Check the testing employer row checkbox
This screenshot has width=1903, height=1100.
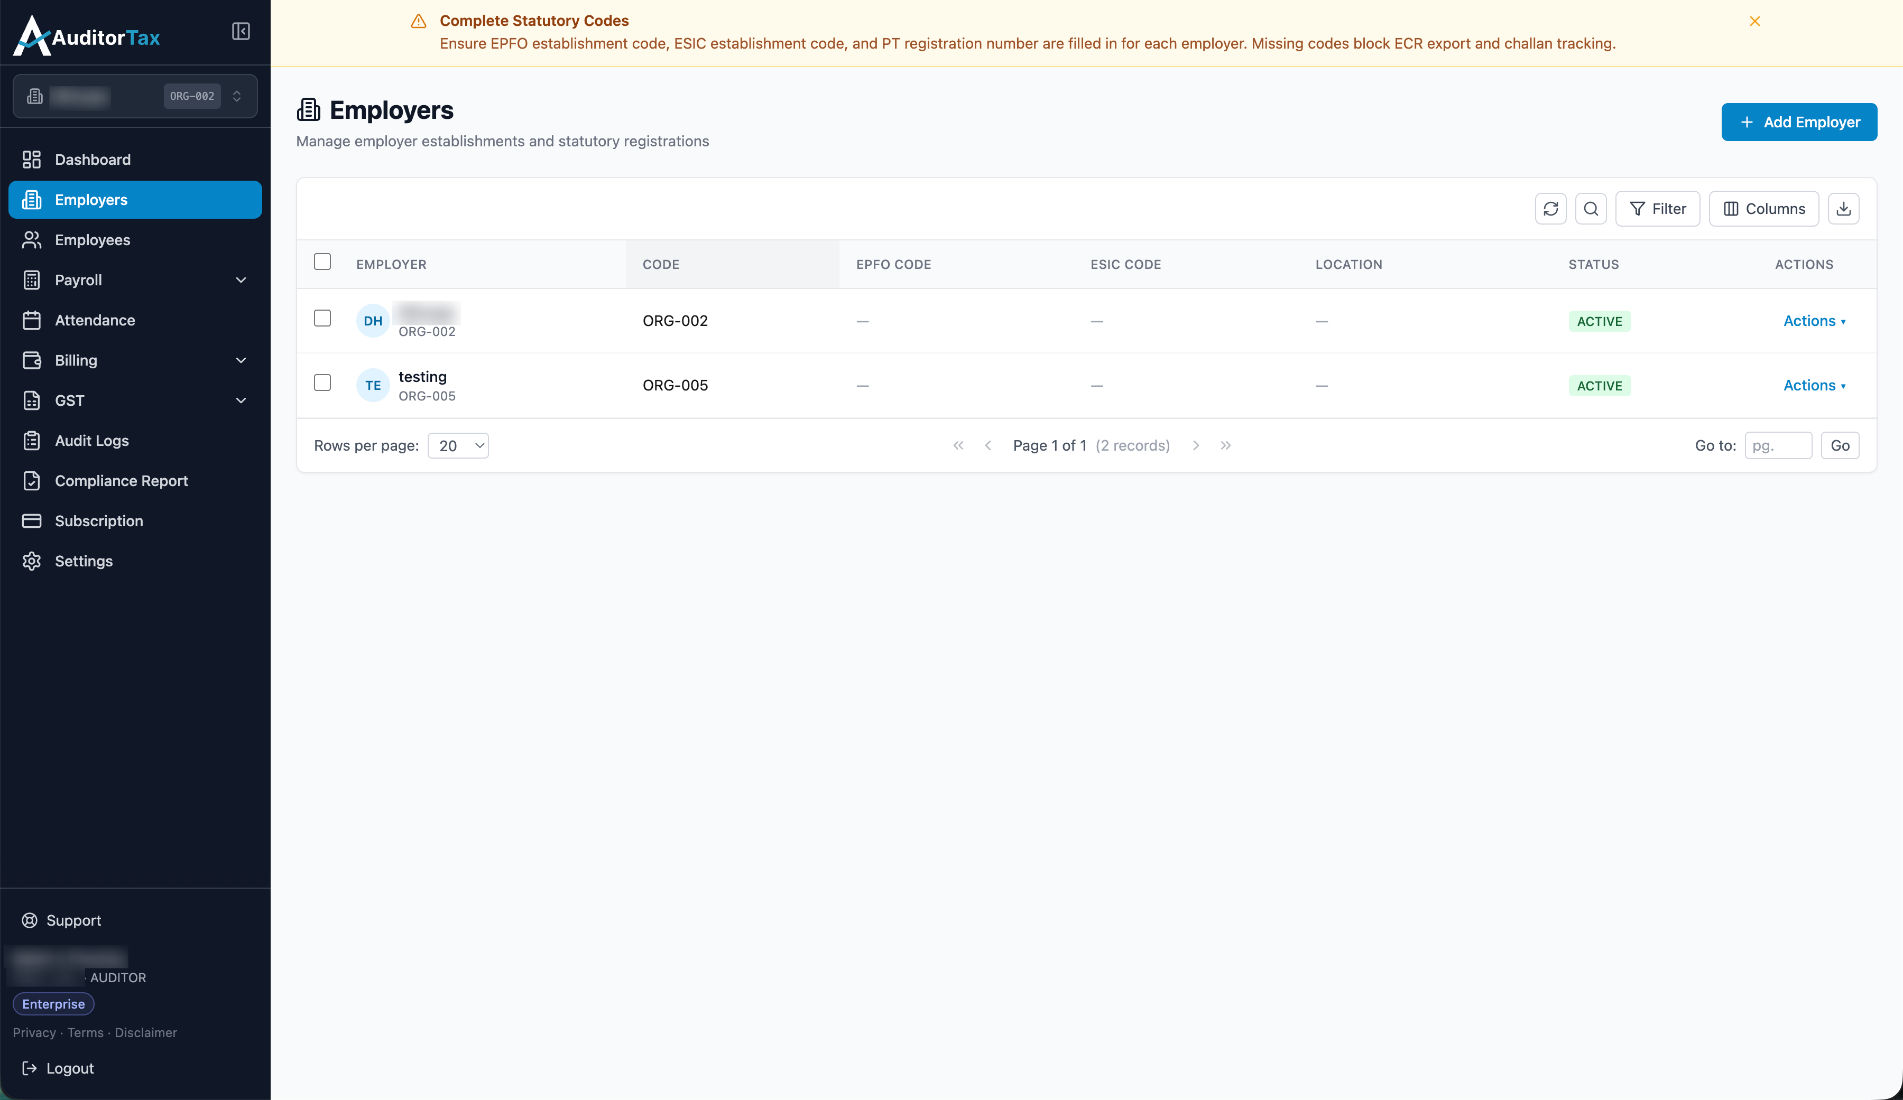point(322,383)
